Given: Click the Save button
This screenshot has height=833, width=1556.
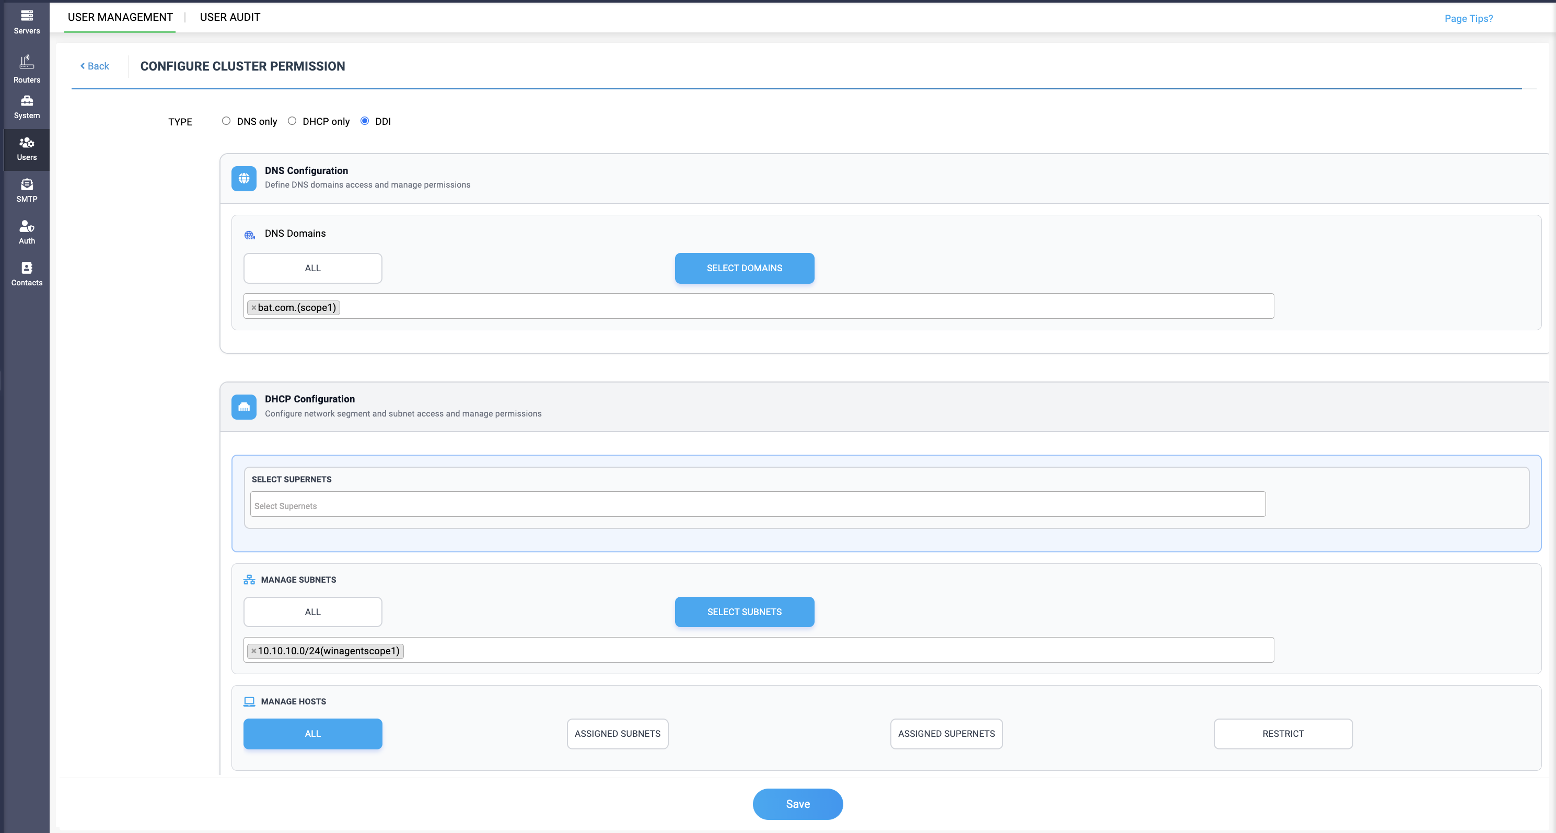Looking at the screenshot, I should [797, 804].
